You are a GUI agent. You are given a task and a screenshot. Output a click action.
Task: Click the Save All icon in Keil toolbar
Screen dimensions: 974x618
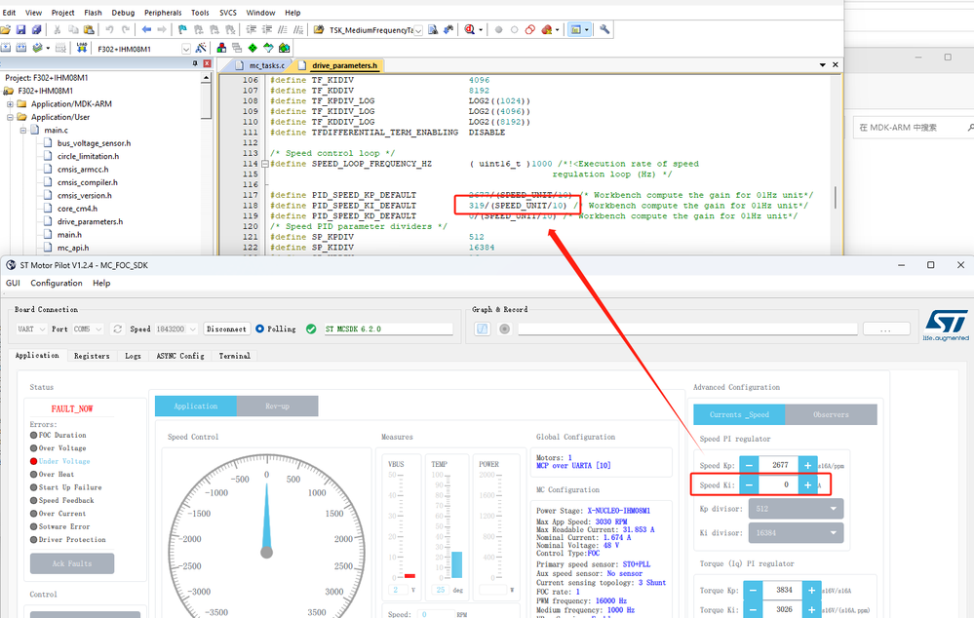click(x=37, y=30)
